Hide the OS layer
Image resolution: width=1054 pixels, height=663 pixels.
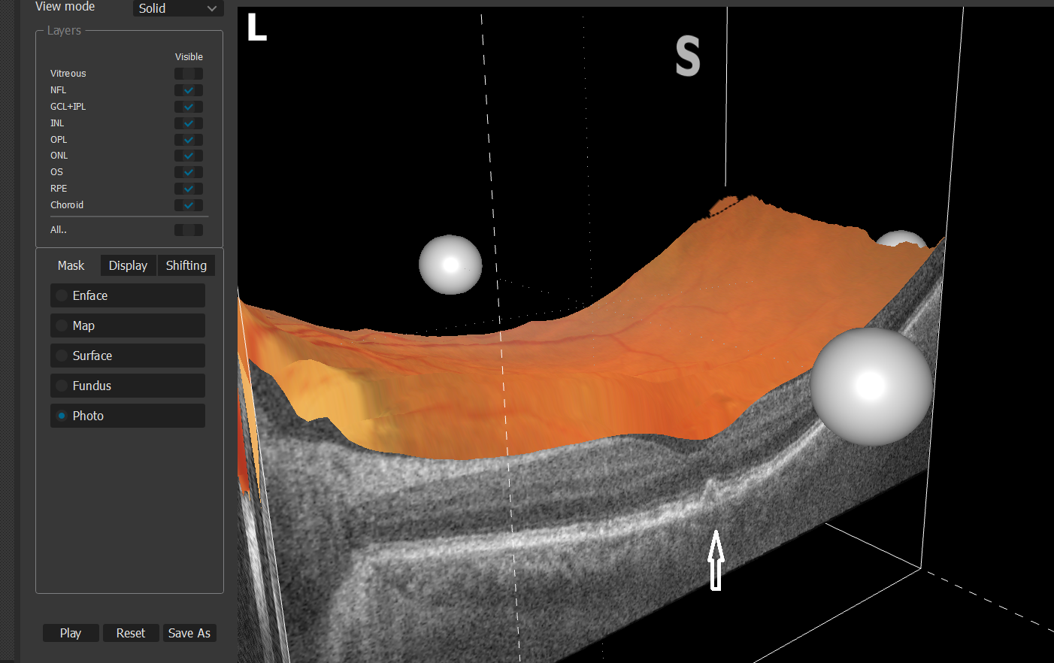[189, 172]
